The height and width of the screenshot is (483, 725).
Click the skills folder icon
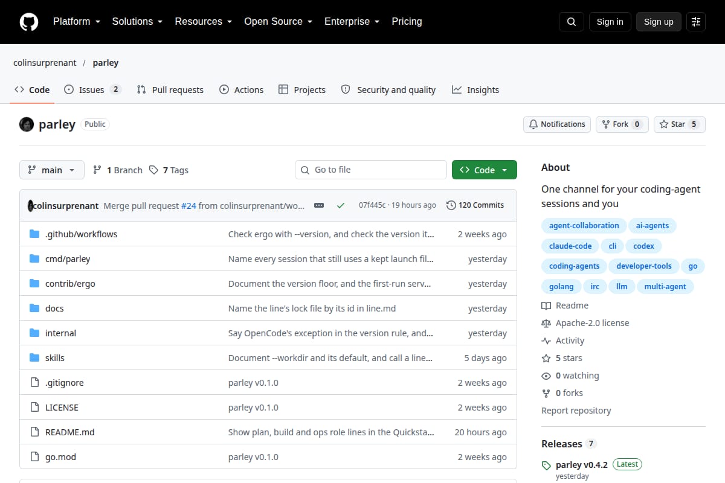[x=34, y=358]
